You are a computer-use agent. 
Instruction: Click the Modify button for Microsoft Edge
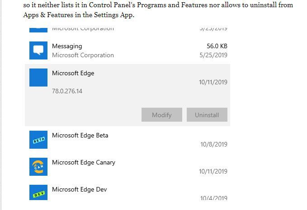[x=162, y=115]
